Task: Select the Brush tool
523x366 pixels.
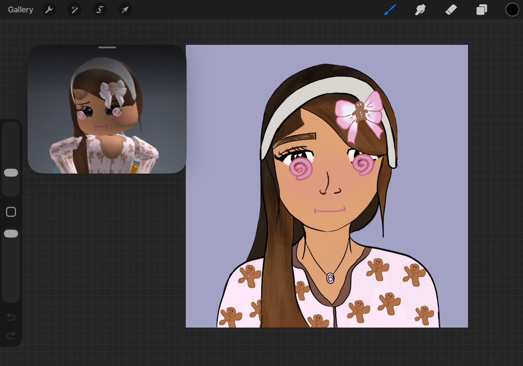Action: tap(390, 10)
